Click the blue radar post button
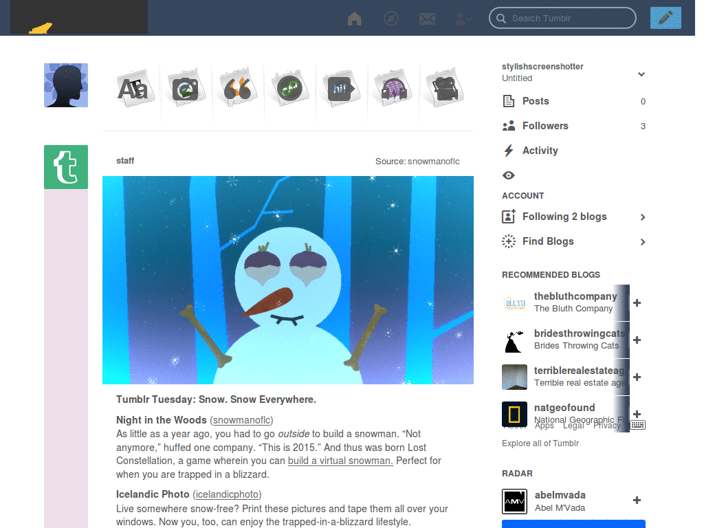Screen dimensions: 704x528 click(573, 524)
